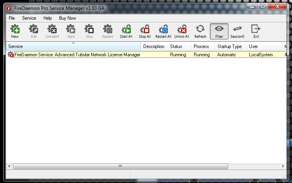Refresh the service list
292x183 pixels.
(x=200, y=31)
